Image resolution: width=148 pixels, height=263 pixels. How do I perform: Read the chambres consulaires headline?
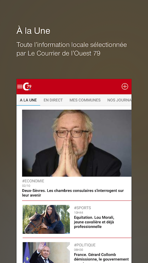pos(73,193)
